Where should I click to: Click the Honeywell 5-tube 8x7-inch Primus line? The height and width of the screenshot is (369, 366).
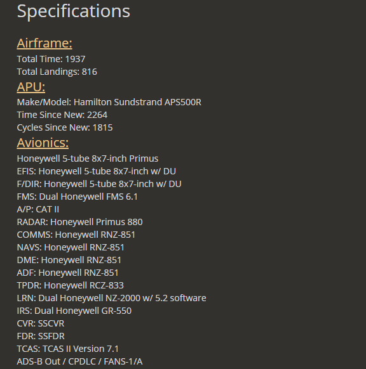pos(88,159)
